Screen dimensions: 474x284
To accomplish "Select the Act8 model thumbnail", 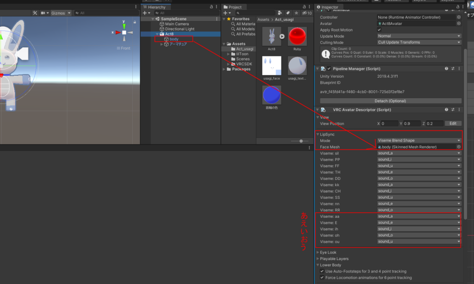I will [x=271, y=36].
